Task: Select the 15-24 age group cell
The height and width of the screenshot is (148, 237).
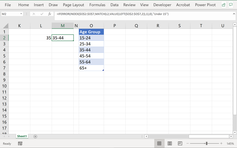Action: pos(91,38)
